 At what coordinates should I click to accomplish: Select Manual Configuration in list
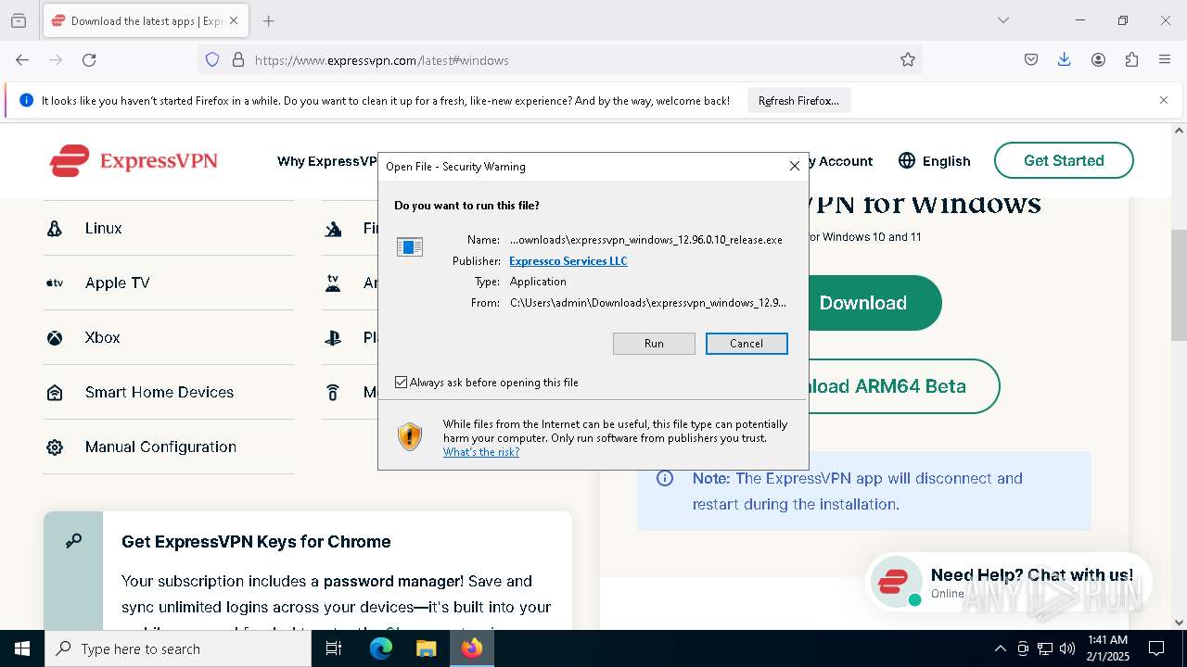click(169, 447)
